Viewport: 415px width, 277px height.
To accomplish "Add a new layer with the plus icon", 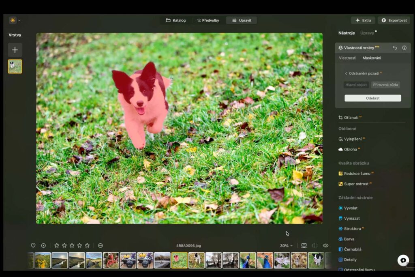I will pyautogui.click(x=15, y=50).
